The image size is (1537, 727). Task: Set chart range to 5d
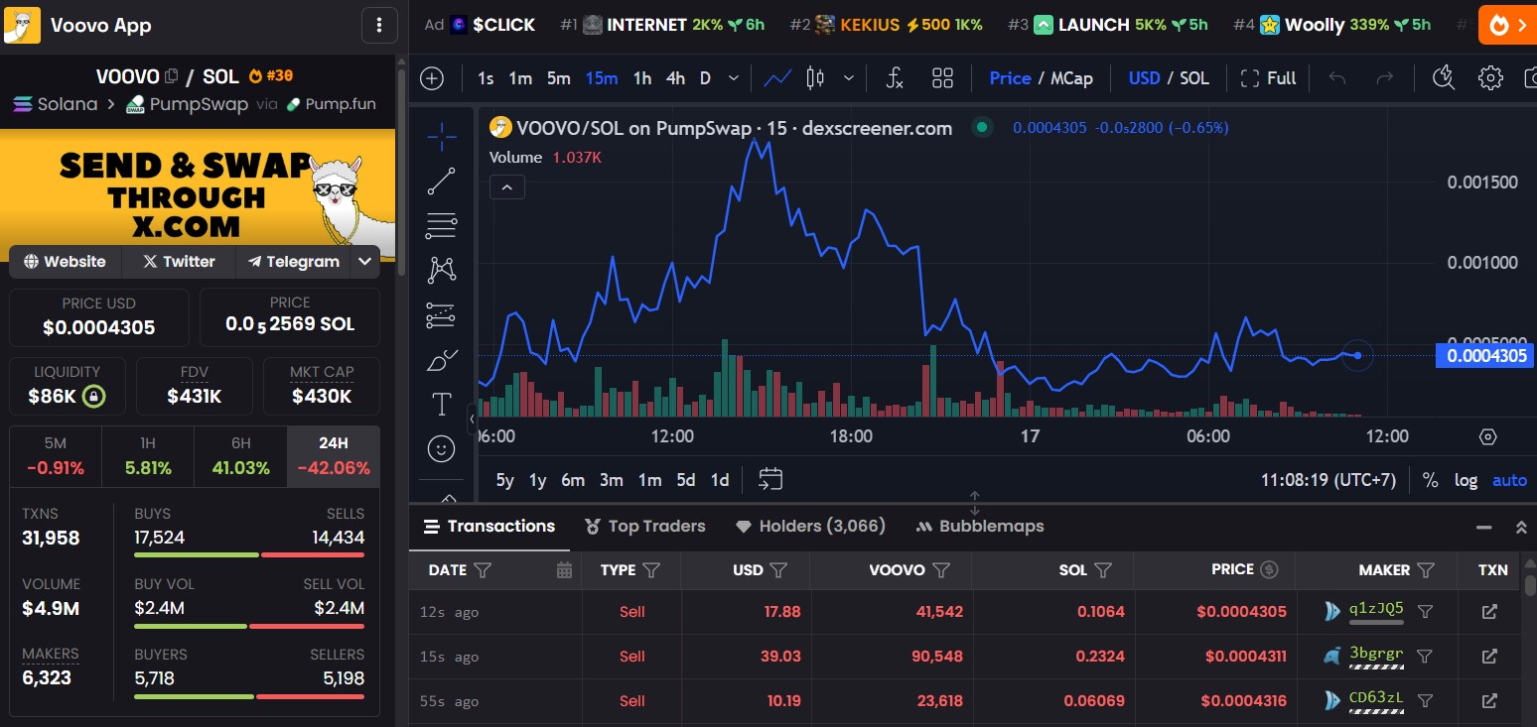(x=686, y=480)
